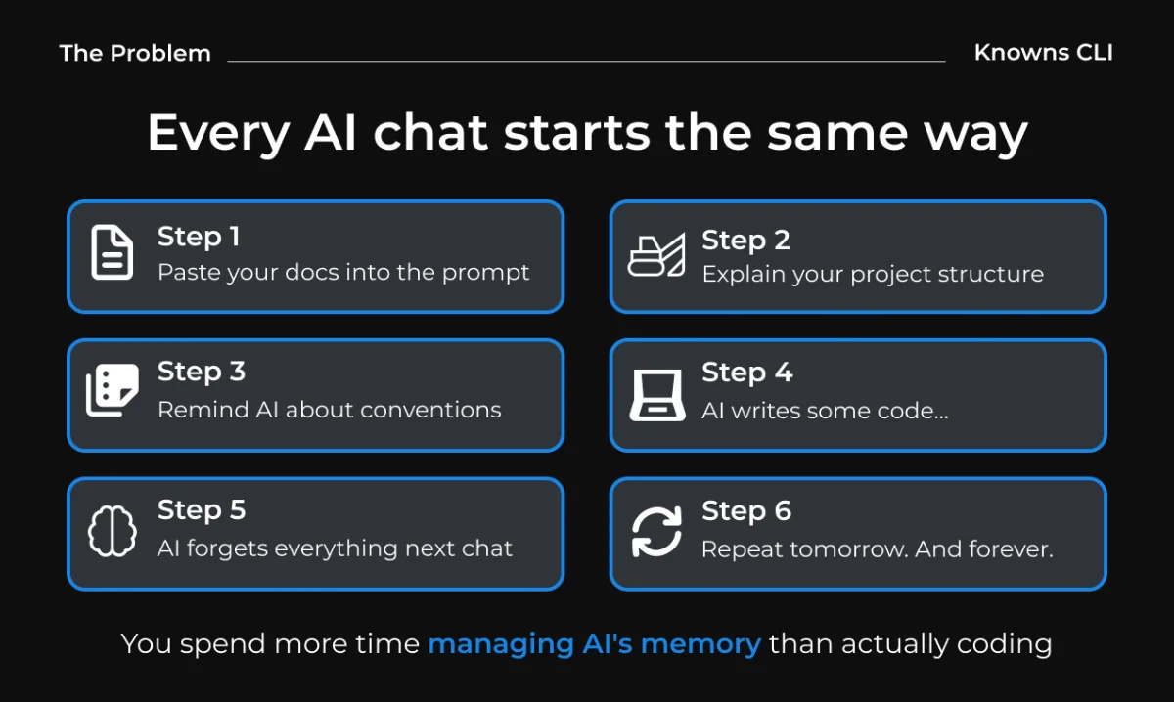Click the refresh arrows icon in Step 6
The image size is (1174, 702).
(656, 532)
